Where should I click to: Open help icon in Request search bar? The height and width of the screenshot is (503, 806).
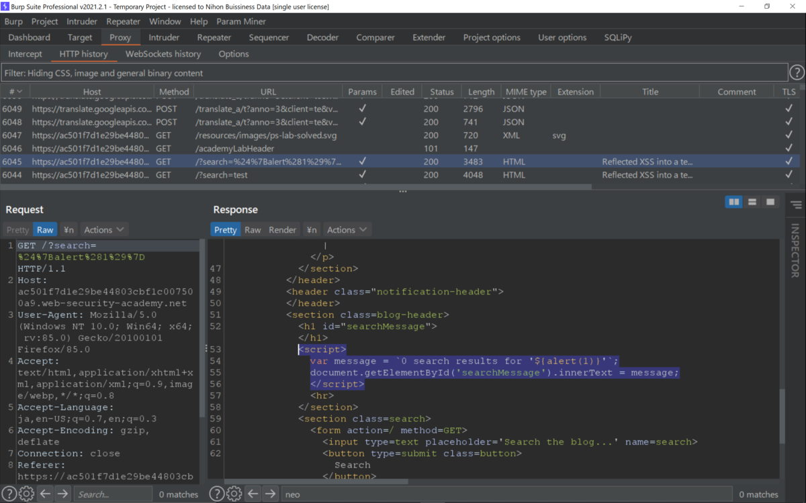click(9, 494)
